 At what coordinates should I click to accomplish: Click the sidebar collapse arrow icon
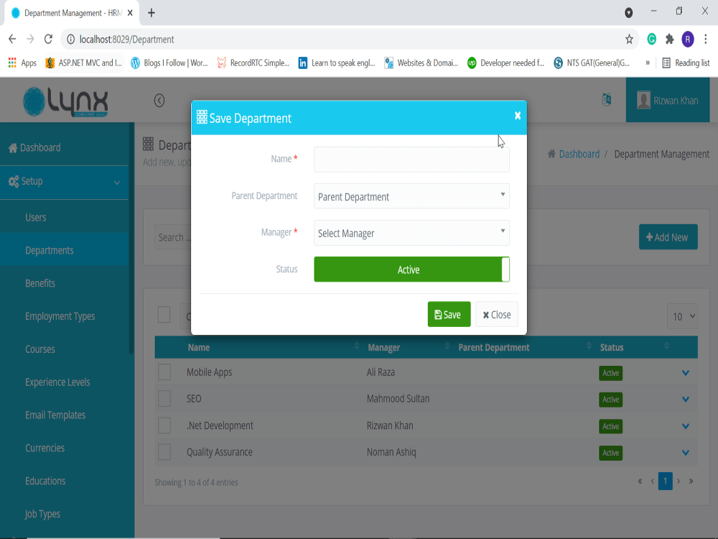159,101
